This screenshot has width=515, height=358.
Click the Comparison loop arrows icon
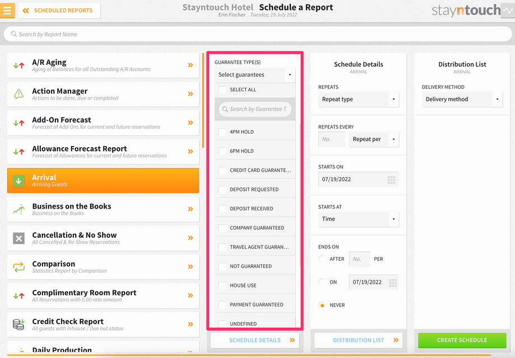click(18, 267)
